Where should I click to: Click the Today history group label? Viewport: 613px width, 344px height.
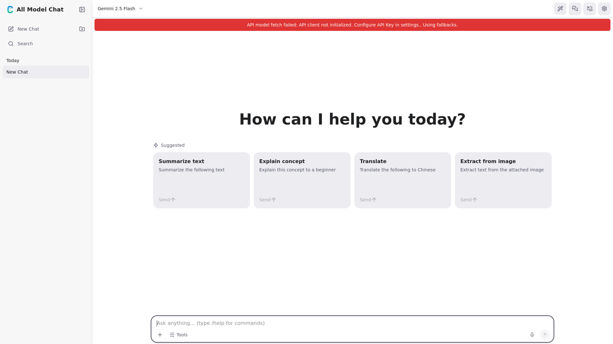(x=13, y=61)
